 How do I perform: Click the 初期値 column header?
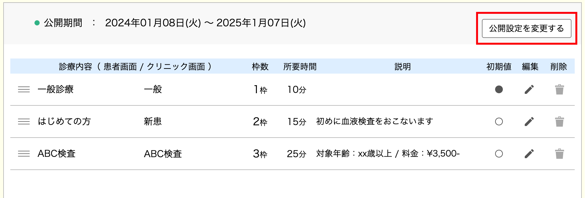499,67
